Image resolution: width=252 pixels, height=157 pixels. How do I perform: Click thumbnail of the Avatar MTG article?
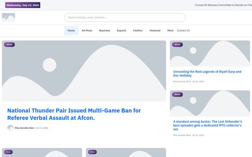pyautogui.click(x=210, y=103)
